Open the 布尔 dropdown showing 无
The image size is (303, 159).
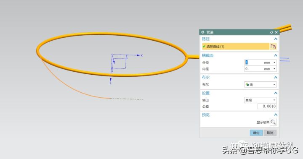[260, 84]
